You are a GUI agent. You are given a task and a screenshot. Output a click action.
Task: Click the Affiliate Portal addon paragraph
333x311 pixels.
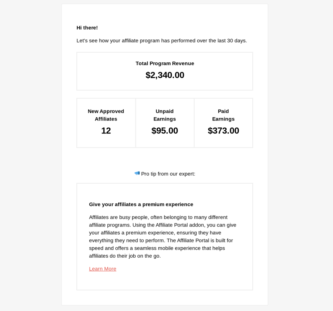point(163,237)
